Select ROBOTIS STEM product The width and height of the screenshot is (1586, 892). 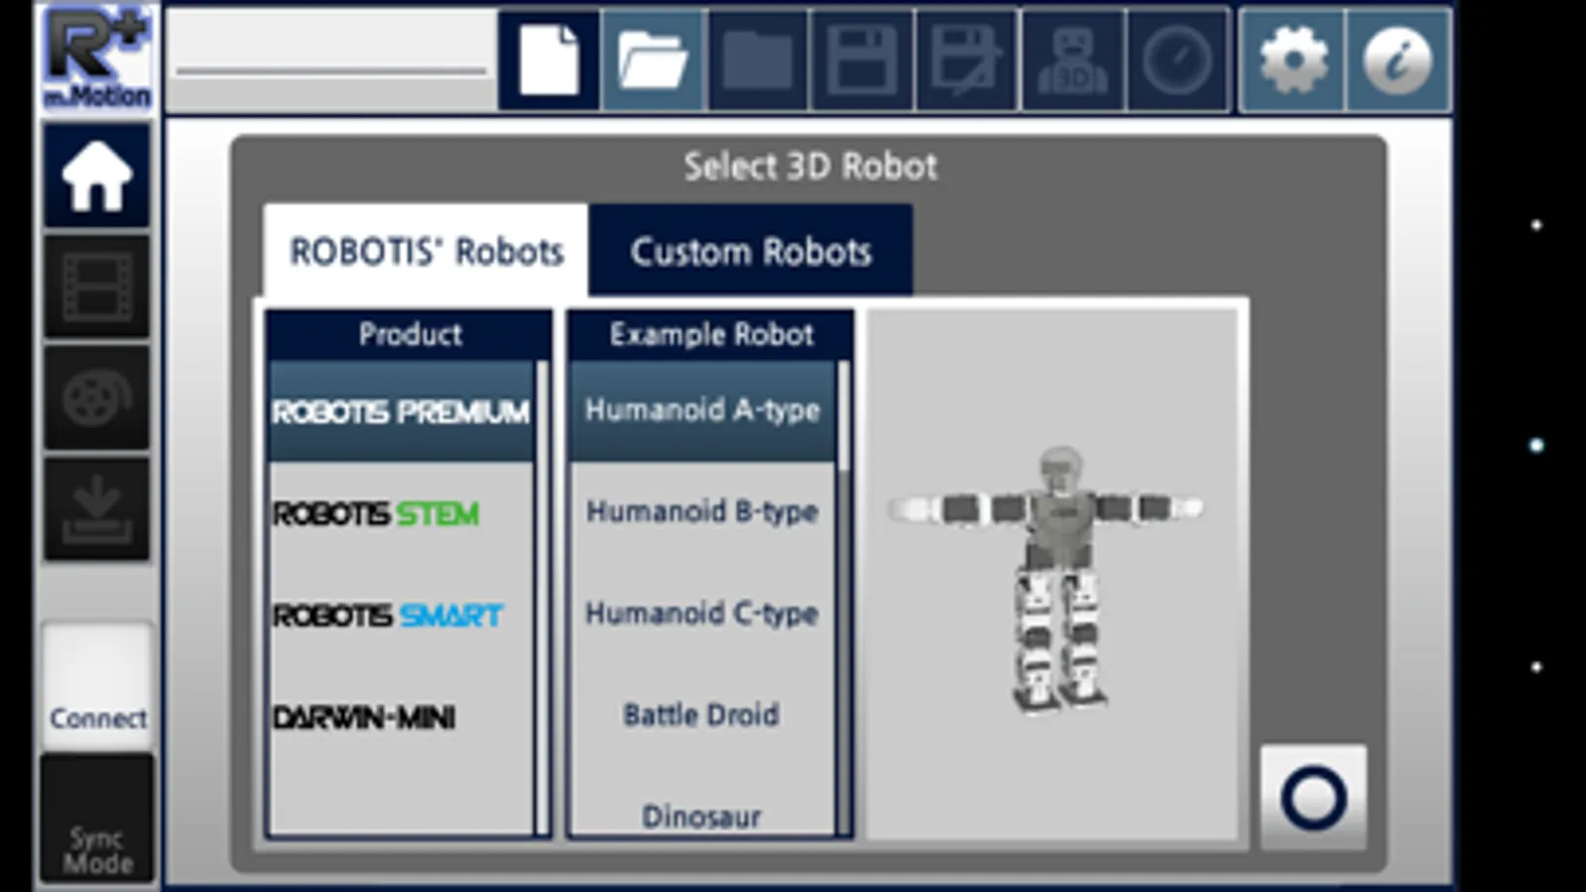[401, 513]
